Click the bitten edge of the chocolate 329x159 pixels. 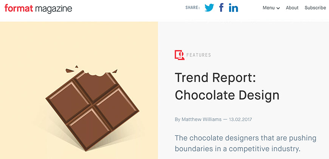pyautogui.click(x=96, y=74)
